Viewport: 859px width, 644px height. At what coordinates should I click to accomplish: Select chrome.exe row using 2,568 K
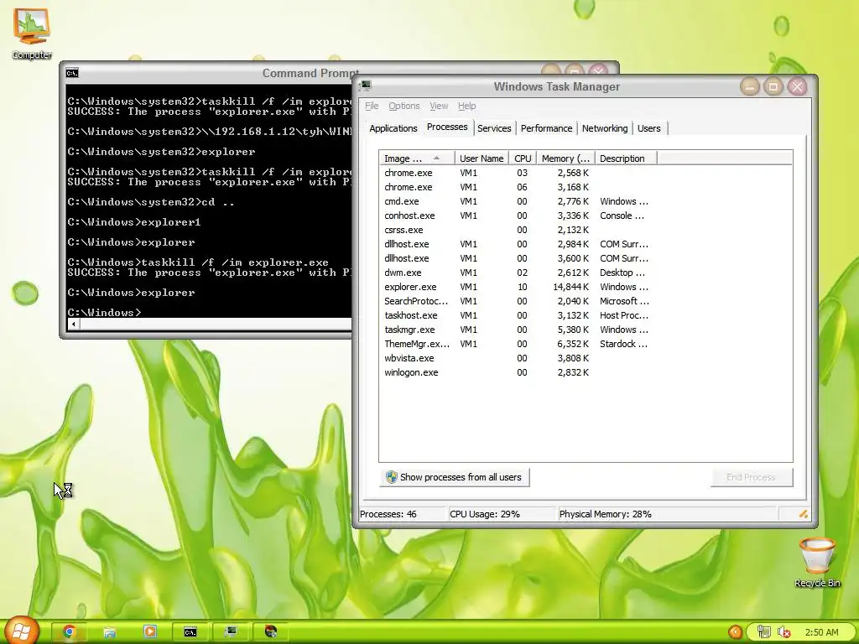point(585,173)
